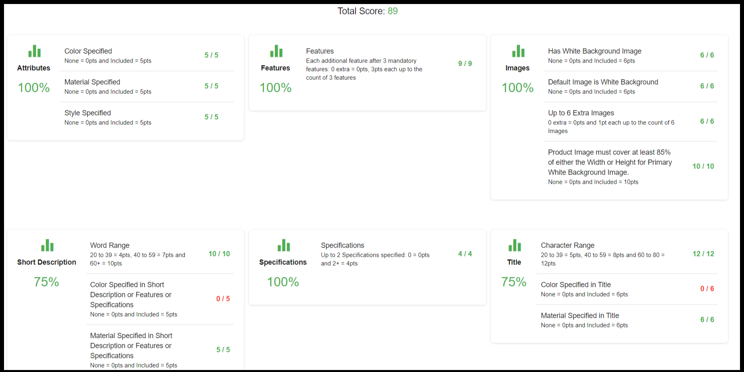The image size is (744, 372).
Task: Click the Character Range row label
Action: [x=568, y=245]
